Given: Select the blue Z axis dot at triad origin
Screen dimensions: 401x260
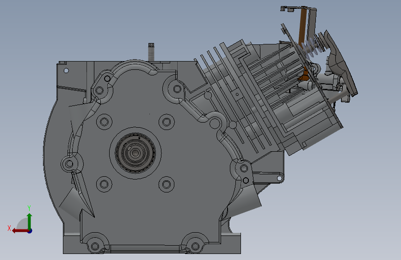Looking at the screenshot, I should tap(30, 231).
